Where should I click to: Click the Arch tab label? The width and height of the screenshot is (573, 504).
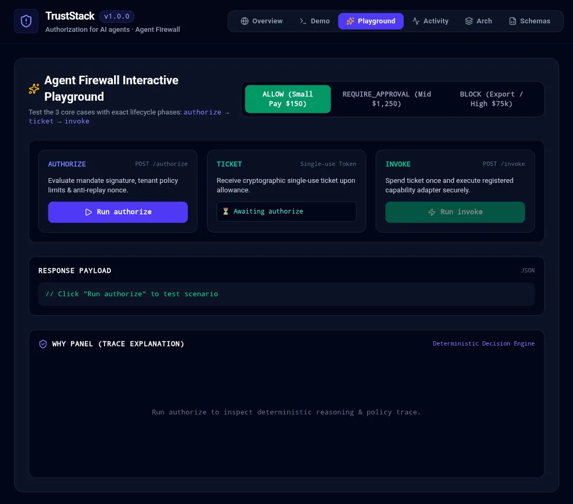[484, 21]
